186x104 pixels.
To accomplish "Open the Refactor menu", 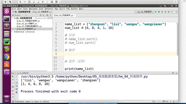I will pyautogui.click(x=49, y=9).
